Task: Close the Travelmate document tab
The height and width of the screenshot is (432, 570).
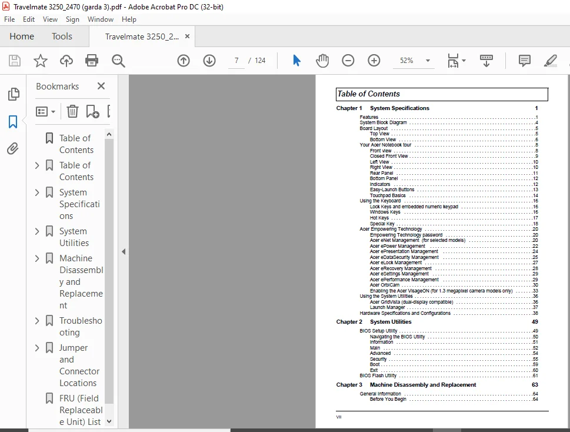Action: click(x=187, y=36)
